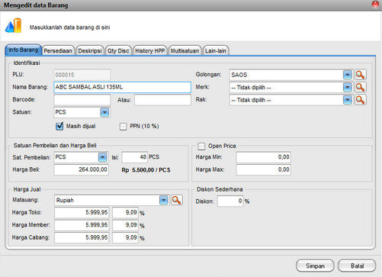382x277 pixels.
Task: Open Rak search magnifier icon
Action: click(x=361, y=100)
